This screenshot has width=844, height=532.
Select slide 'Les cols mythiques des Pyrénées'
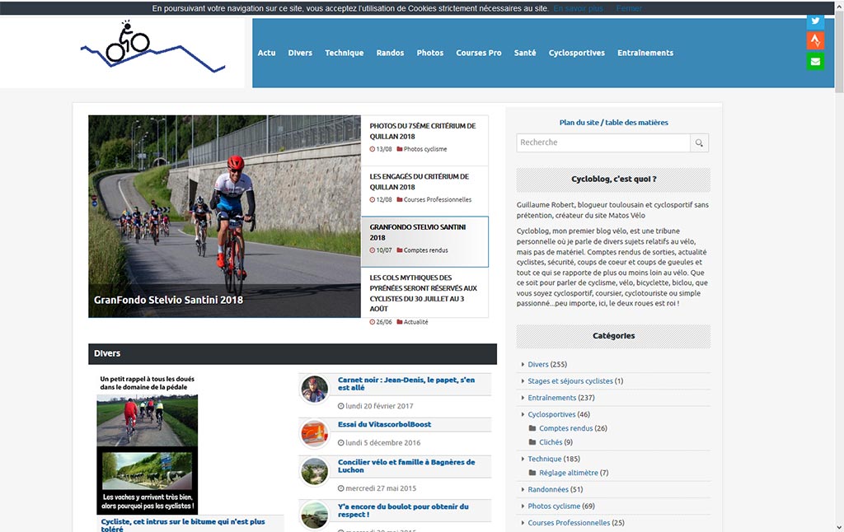click(x=424, y=292)
